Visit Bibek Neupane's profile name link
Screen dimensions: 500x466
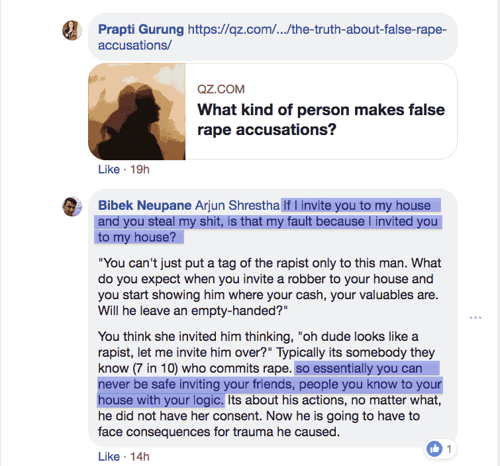point(144,205)
